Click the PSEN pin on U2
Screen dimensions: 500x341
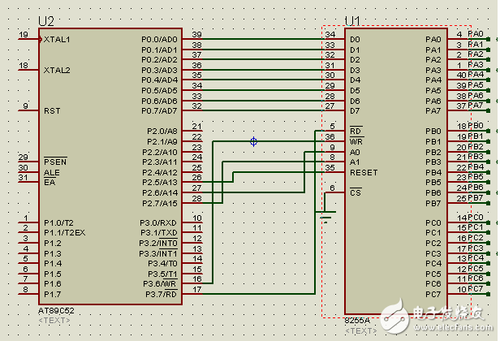pos(54,160)
